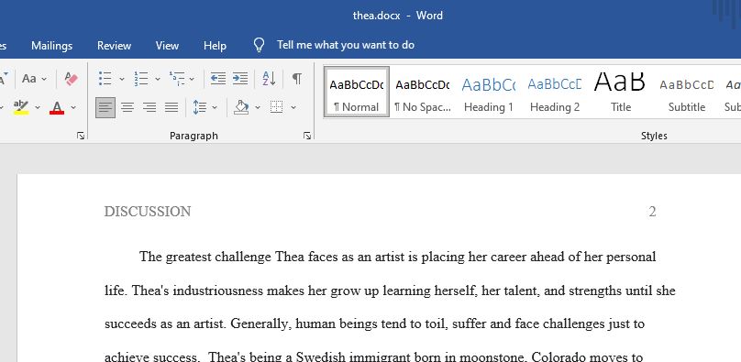Screen dimensions: 741x362
Task: Switch to the View tab
Action: coord(167,45)
